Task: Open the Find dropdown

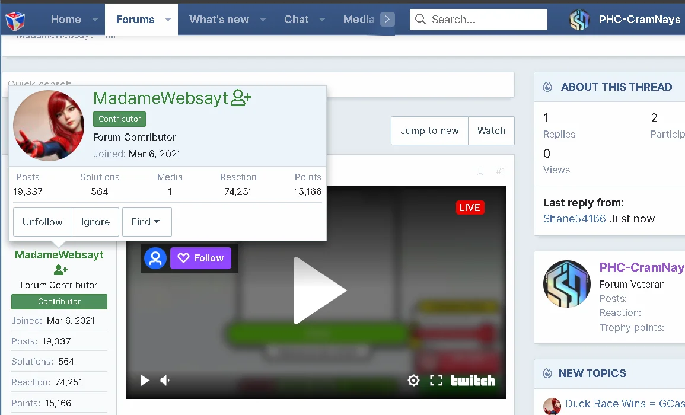Action: click(147, 222)
